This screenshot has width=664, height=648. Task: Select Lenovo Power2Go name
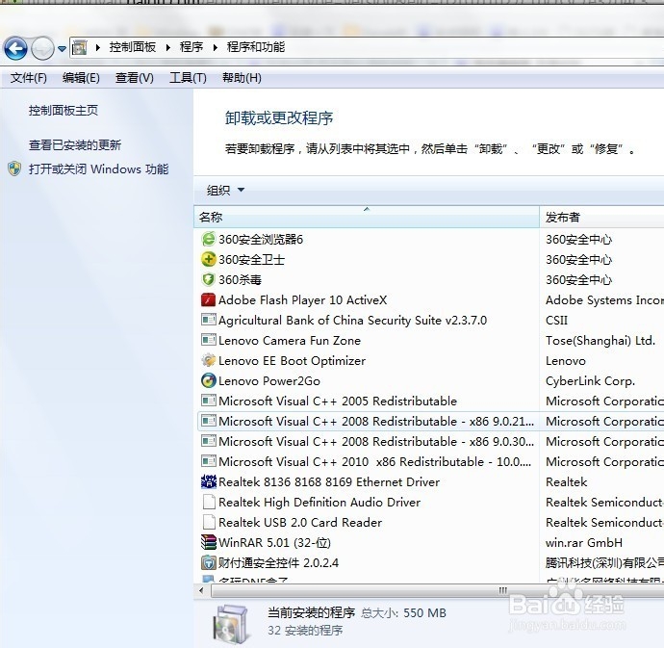pyautogui.click(x=269, y=381)
